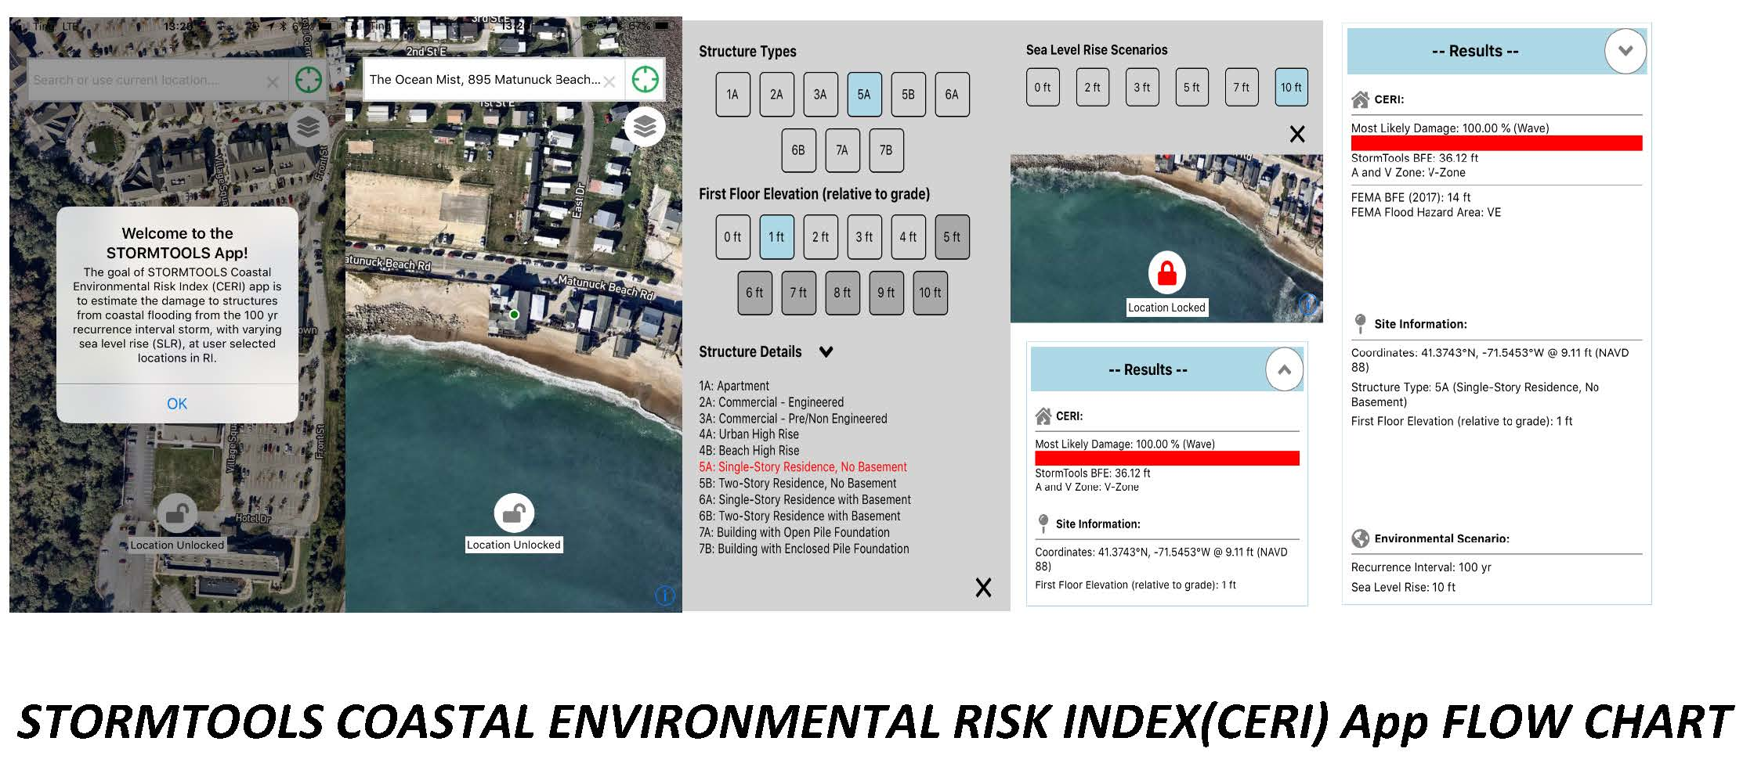Set sea level rise to 2 ft
1743x763 pixels.
click(1092, 88)
